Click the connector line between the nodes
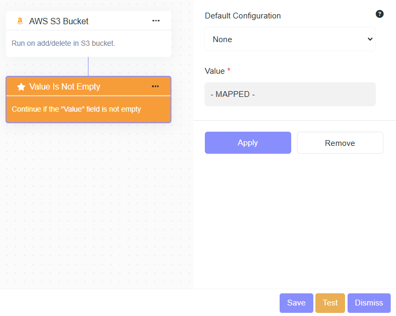Image resolution: width=396 pixels, height=316 pixels. coord(88,66)
